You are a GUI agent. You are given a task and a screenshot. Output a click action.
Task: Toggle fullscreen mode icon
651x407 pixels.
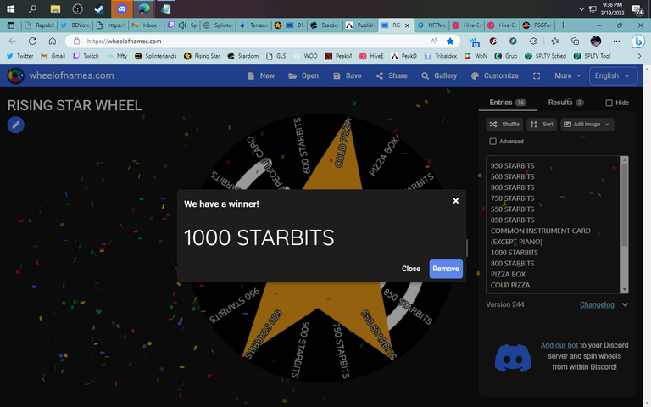pos(537,76)
